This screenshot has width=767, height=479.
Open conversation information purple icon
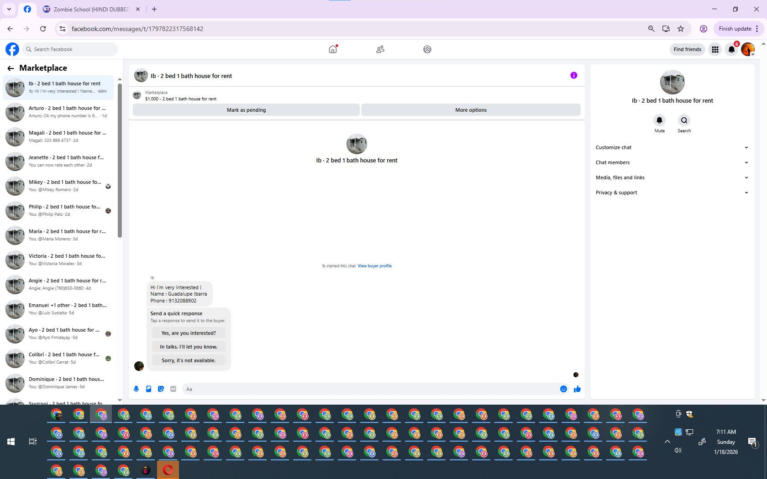[574, 75]
